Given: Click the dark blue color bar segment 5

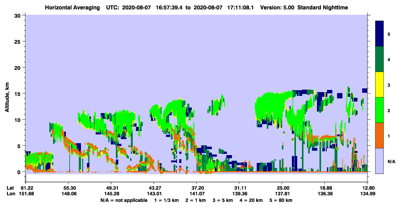Looking at the screenshot, I should [379, 34].
